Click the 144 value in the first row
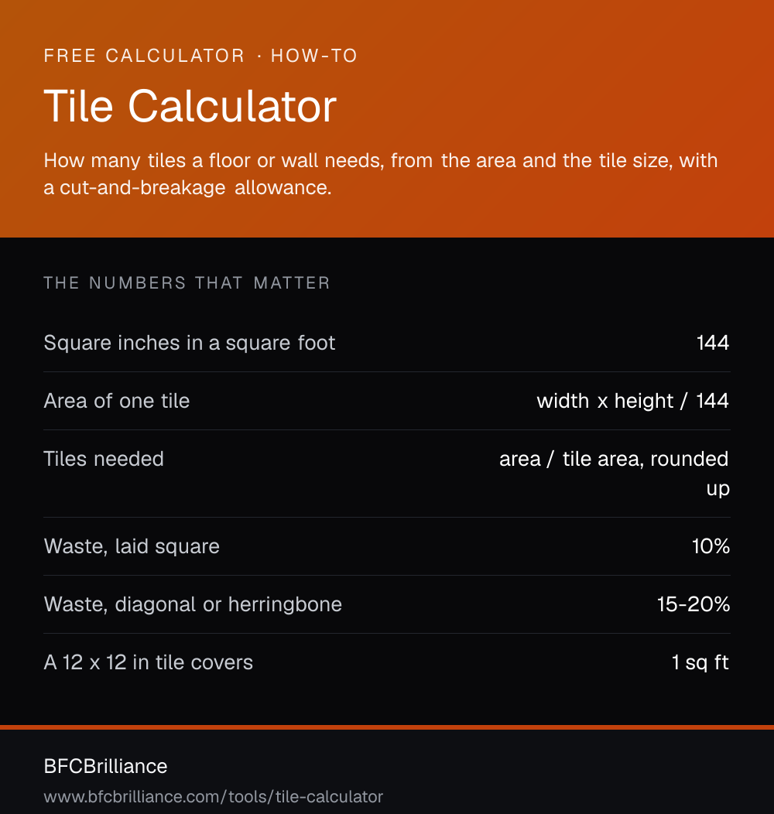 [x=713, y=343]
